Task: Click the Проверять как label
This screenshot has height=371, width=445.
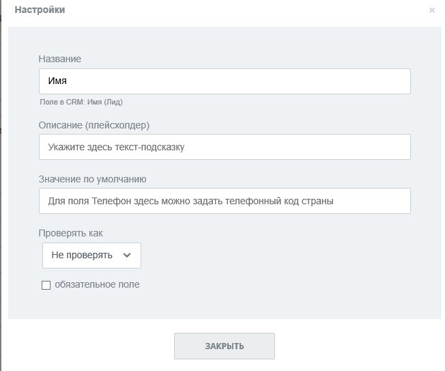Action: click(x=71, y=233)
